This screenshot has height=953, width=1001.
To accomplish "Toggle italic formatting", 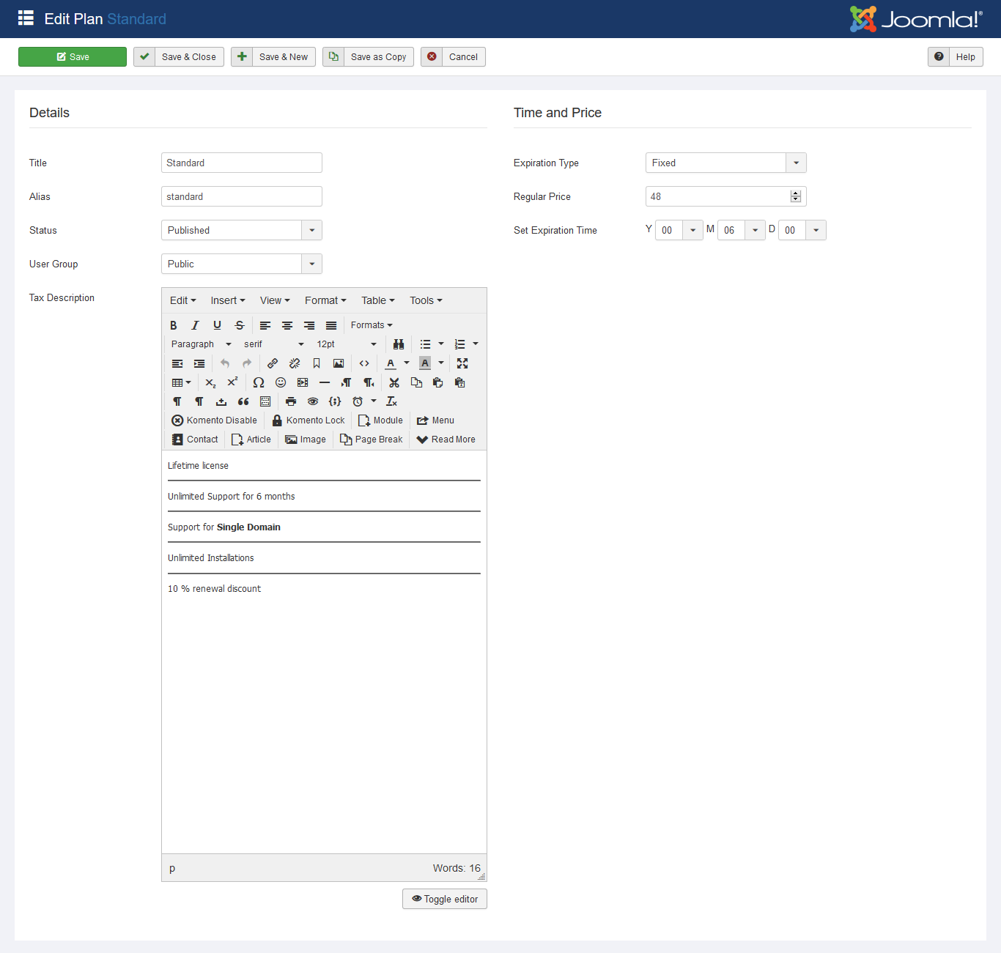I will [196, 325].
